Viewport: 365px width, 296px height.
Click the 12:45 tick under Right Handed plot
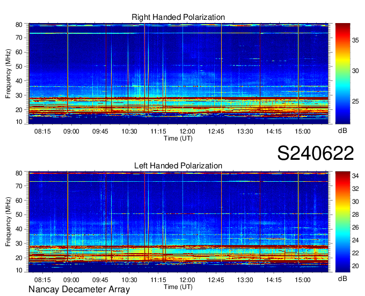point(216,131)
